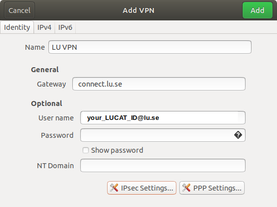Image resolution: width=277 pixels, height=207 pixels.
Task: Cancel the Add VPN dialog
Action: point(19,10)
